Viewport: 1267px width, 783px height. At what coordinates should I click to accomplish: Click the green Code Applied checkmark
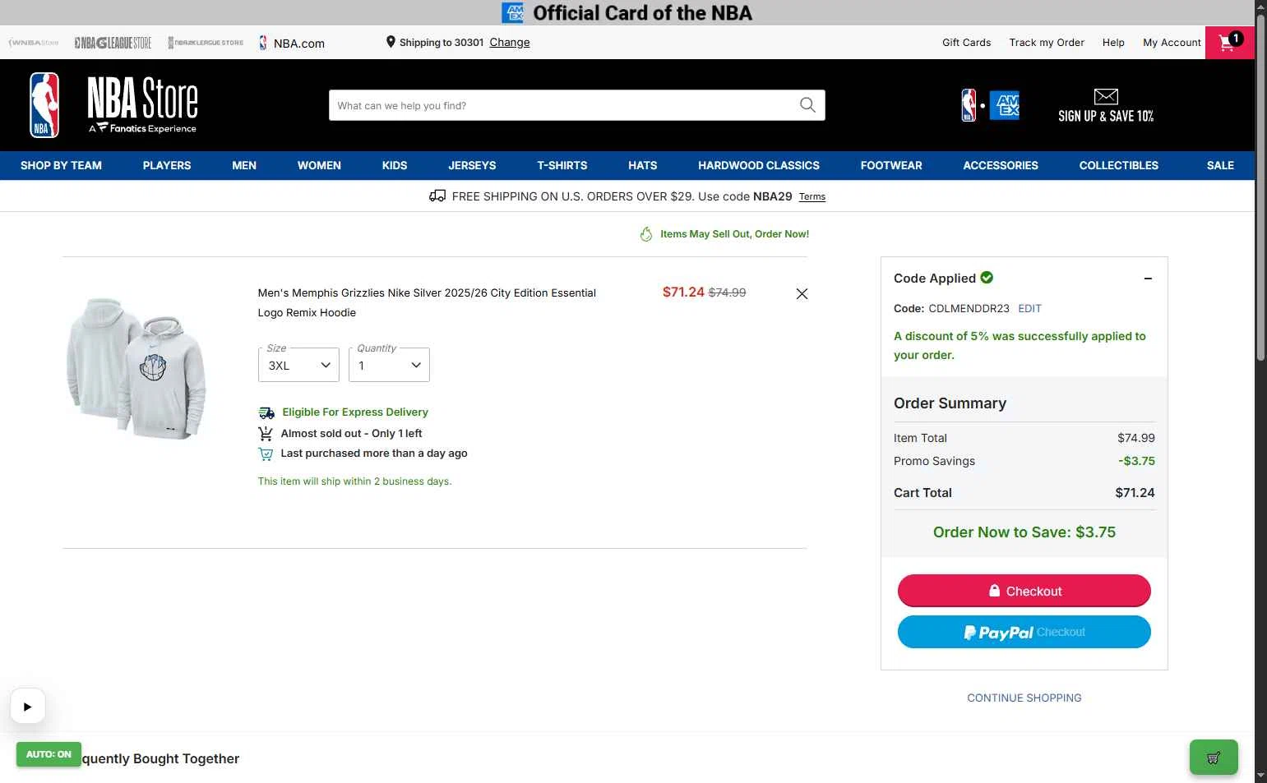[x=987, y=278]
